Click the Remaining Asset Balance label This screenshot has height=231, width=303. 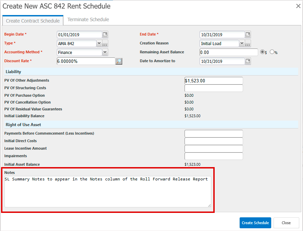[162, 52]
